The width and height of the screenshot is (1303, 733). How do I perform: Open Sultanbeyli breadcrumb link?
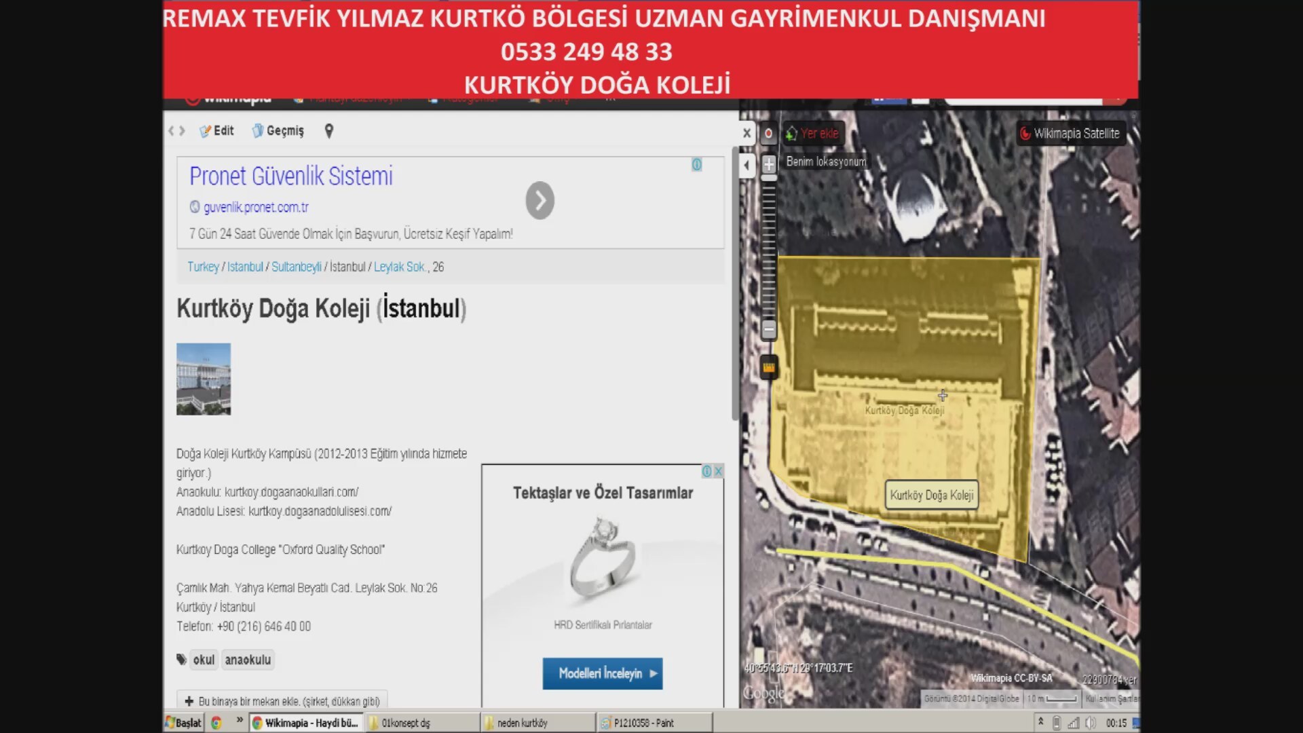[x=297, y=267]
